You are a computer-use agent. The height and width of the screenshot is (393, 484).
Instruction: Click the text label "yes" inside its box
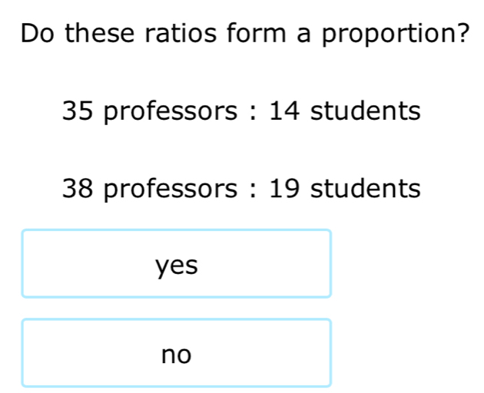pyautogui.click(x=177, y=266)
